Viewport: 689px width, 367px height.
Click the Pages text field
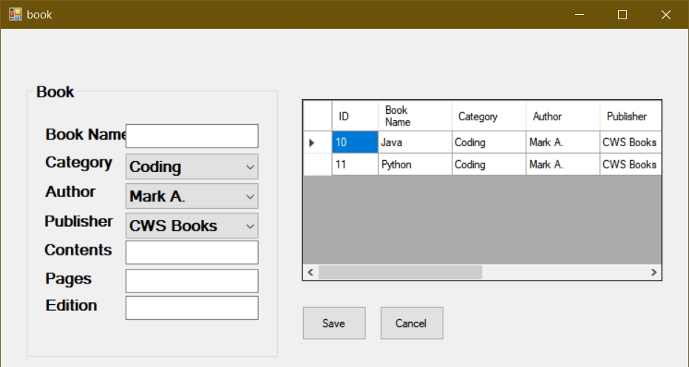pyautogui.click(x=192, y=281)
